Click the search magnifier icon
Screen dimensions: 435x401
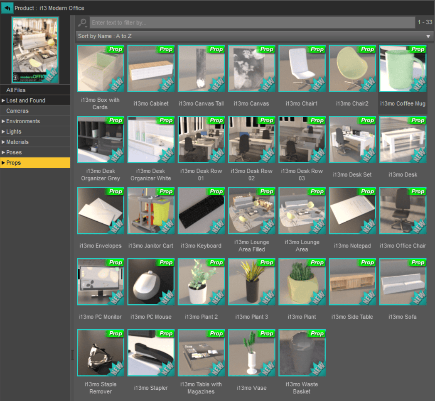tap(82, 23)
